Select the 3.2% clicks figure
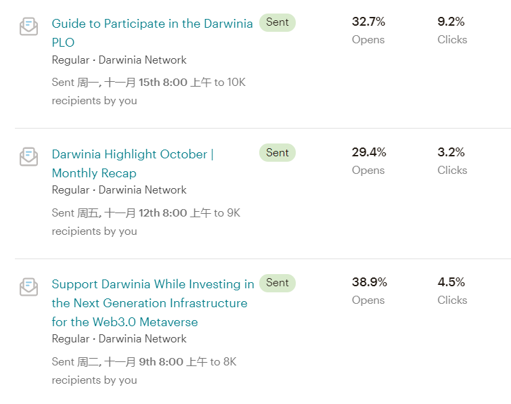Screen dimensions: 511x404 [x=451, y=152]
